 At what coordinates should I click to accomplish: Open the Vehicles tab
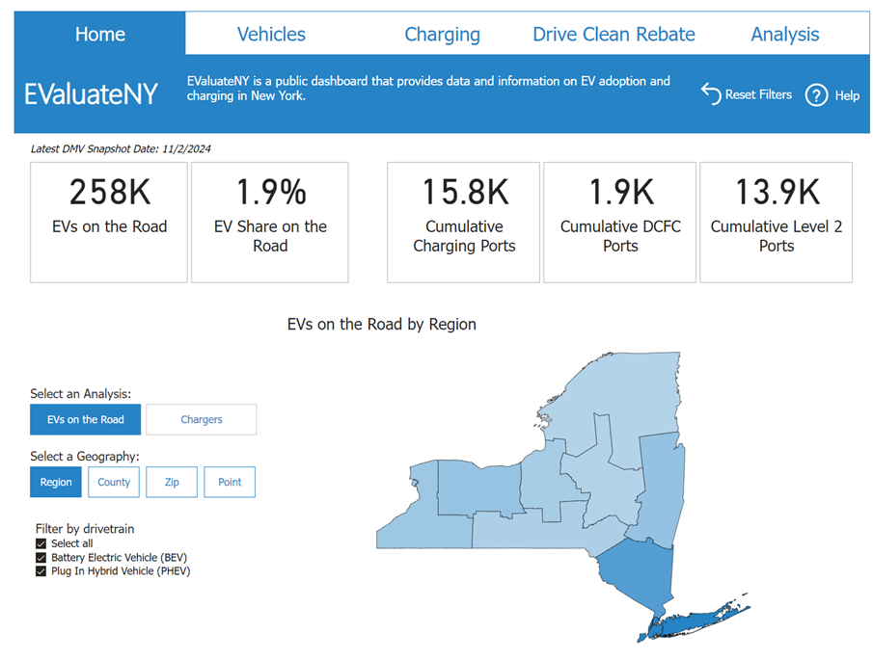point(271,35)
